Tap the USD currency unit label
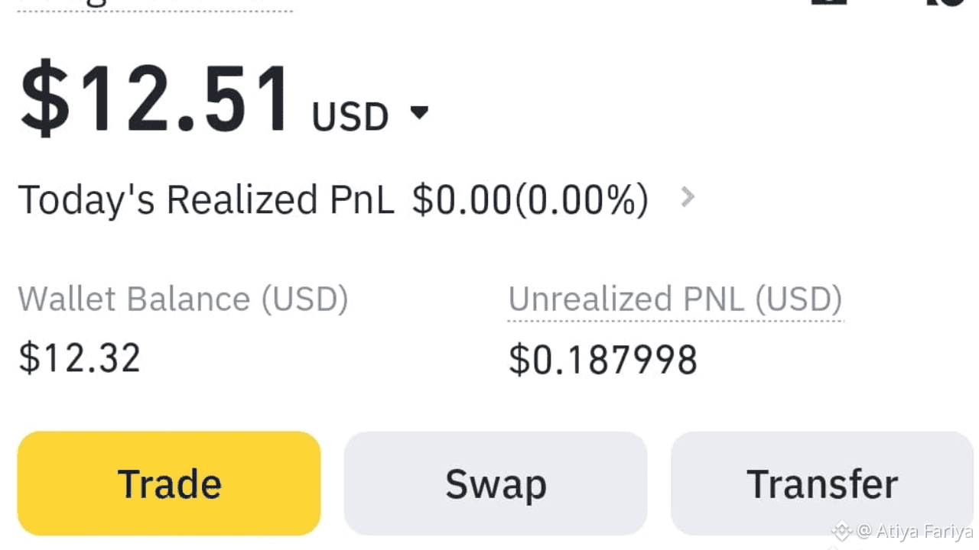 (350, 116)
